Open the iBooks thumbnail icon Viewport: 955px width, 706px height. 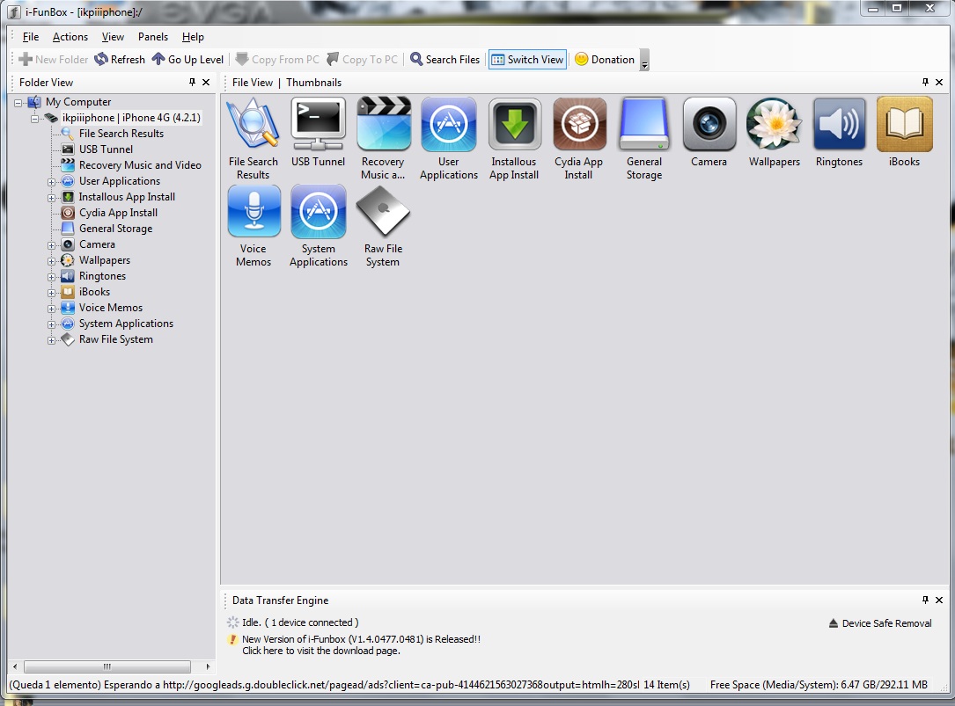coord(905,125)
